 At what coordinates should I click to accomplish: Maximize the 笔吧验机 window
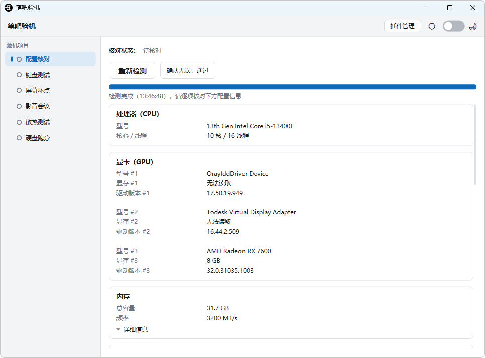[x=450, y=8]
